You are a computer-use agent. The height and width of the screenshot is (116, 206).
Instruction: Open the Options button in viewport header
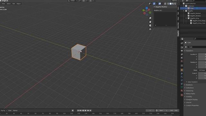[175, 1]
